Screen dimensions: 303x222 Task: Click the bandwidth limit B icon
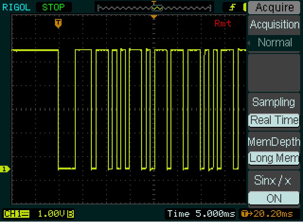click(70, 214)
